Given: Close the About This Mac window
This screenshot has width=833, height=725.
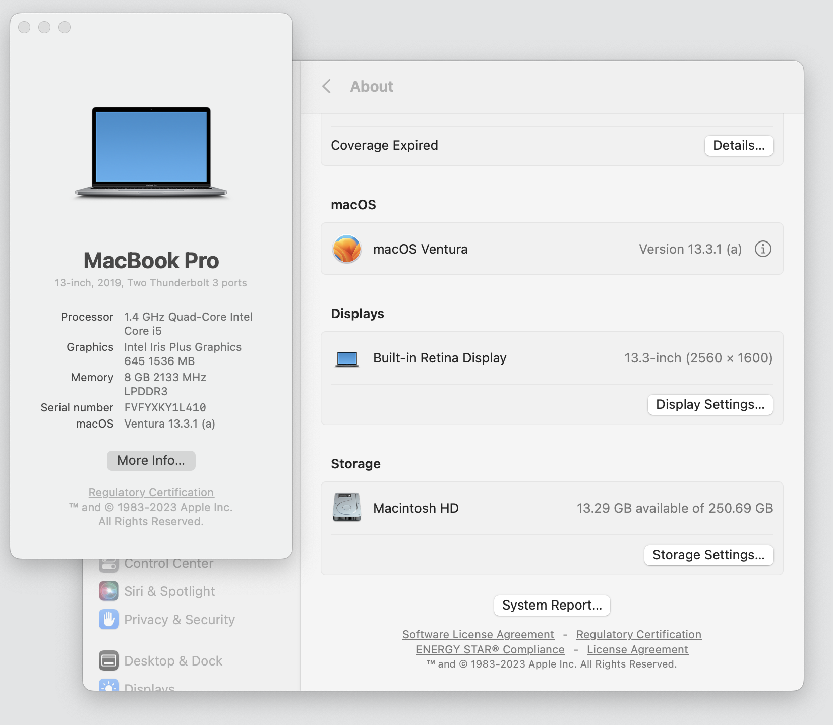Looking at the screenshot, I should [x=24, y=27].
